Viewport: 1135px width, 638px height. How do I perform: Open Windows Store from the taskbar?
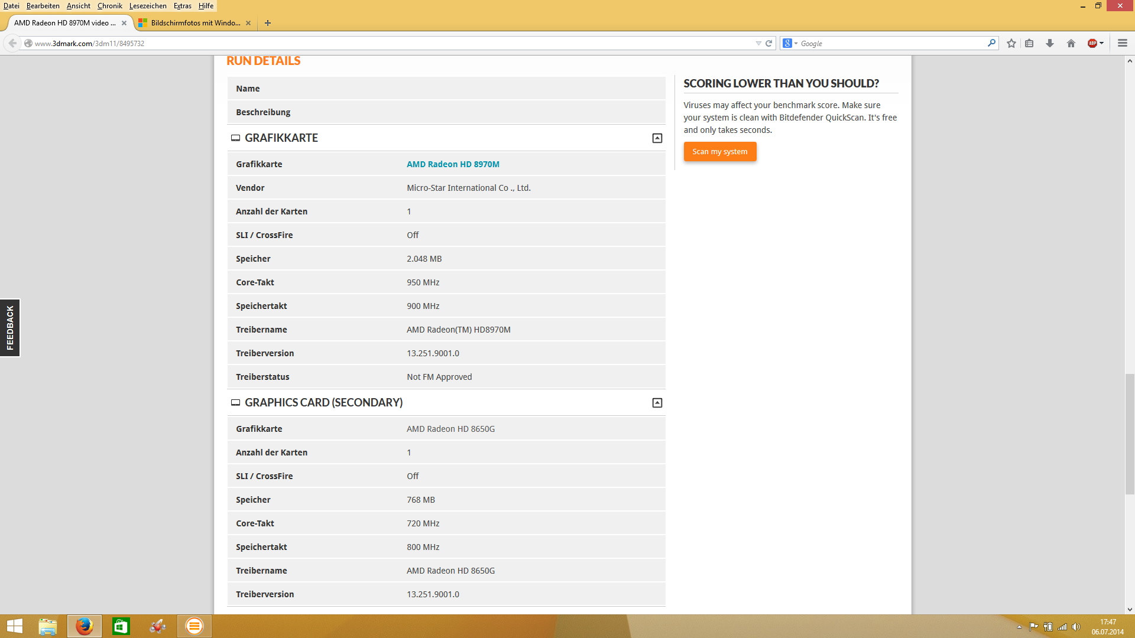(x=121, y=626)
